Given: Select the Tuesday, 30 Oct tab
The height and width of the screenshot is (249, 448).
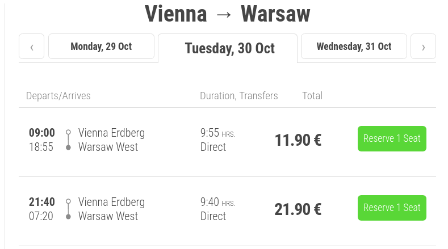Looking at the screenshot, I should tap(229, 48).
